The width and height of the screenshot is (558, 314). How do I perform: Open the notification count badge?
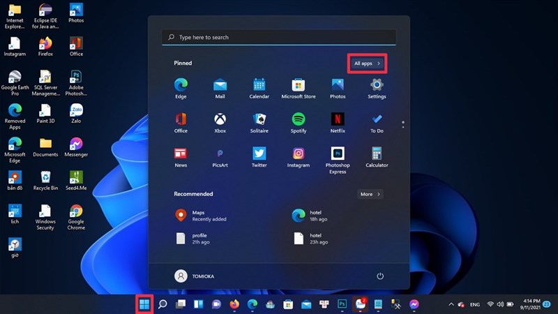(x=547, y=304)
